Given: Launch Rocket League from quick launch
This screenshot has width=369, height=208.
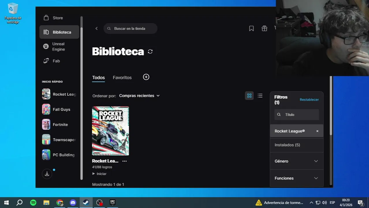Looking at the screenshot, I should click(x=59, y=94).
